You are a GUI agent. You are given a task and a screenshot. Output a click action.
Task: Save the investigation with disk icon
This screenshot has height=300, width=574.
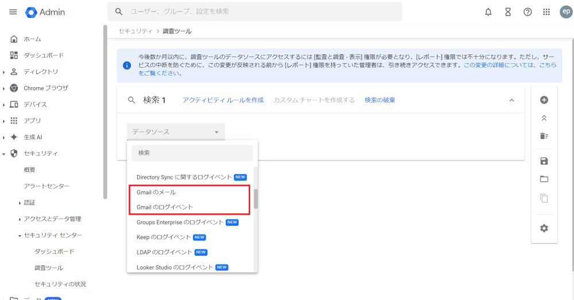544,161
